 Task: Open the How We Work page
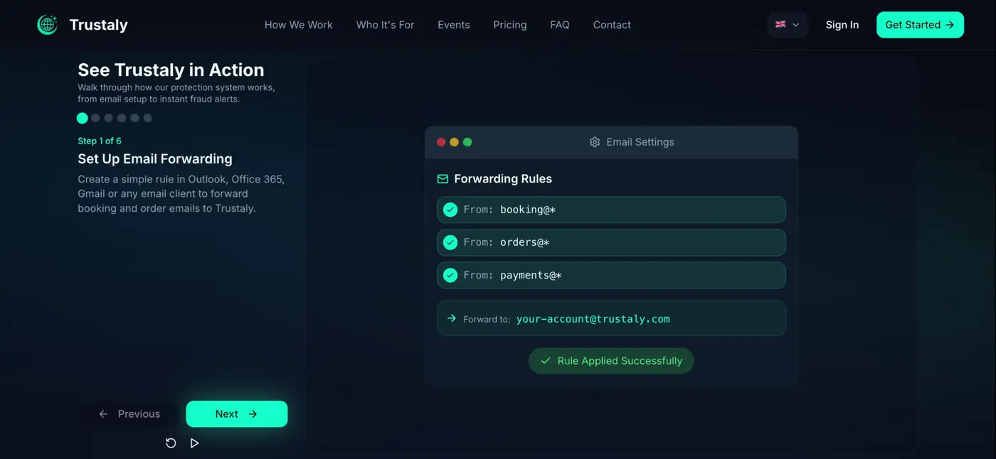pyautogui.click(x=299, y=25)
